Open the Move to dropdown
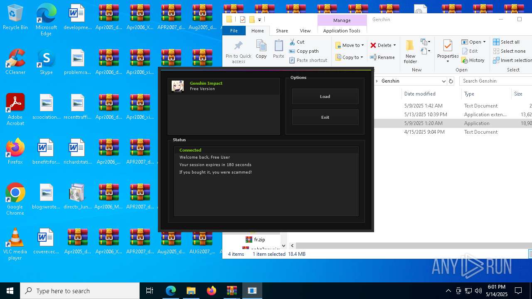Viewport: 532px width, 299px height. pyautogui.click(x=350, y=45)
